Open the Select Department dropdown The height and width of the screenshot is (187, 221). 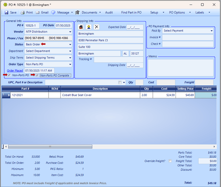pyautogui.click(x=70, y=51)
